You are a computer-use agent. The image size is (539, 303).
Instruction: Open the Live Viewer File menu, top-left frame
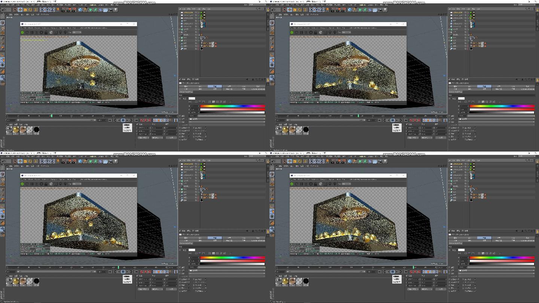coord(25,28)
